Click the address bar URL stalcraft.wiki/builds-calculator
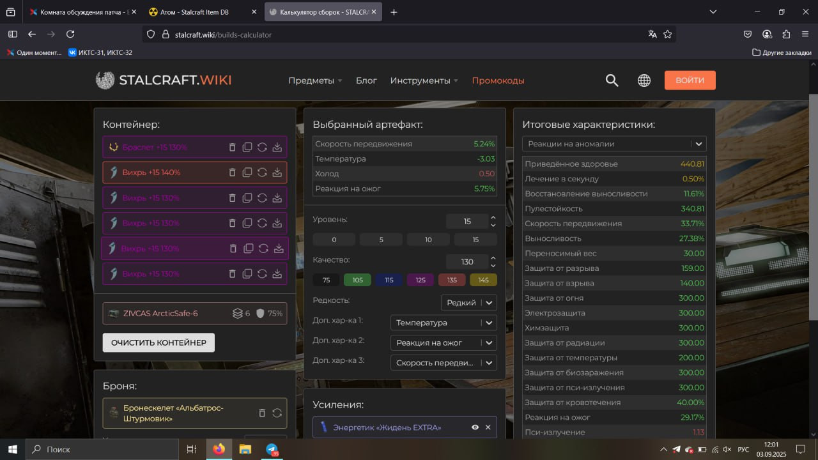The width and height of the screenshot is (818, 460). click(x=223, y=34)
